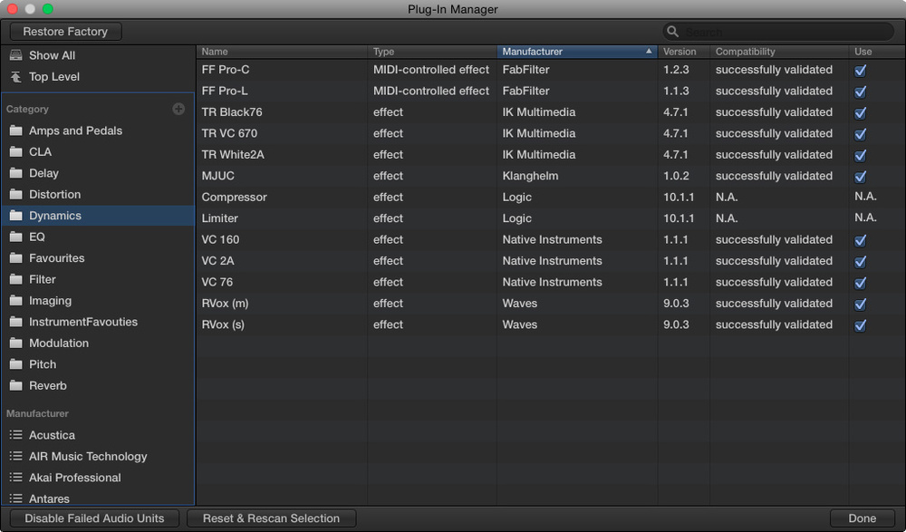Select the Limiter plug-in row name
The height and width of the screenshot is (532, 906).
pos(219,218)
